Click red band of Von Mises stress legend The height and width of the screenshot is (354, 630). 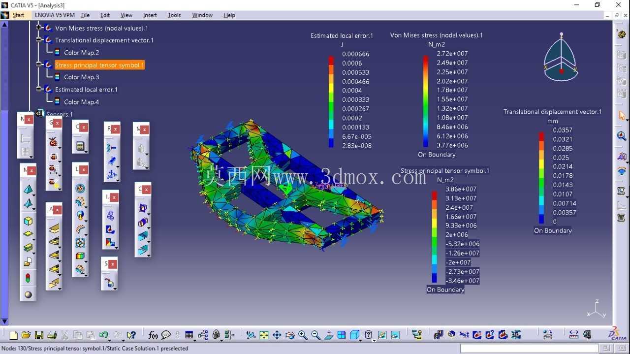pyautogui.click(x=426, y=61)
